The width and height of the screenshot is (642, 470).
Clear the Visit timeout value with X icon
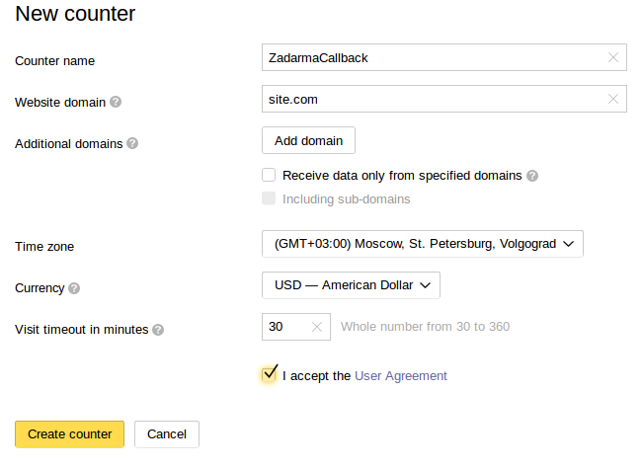317,327
